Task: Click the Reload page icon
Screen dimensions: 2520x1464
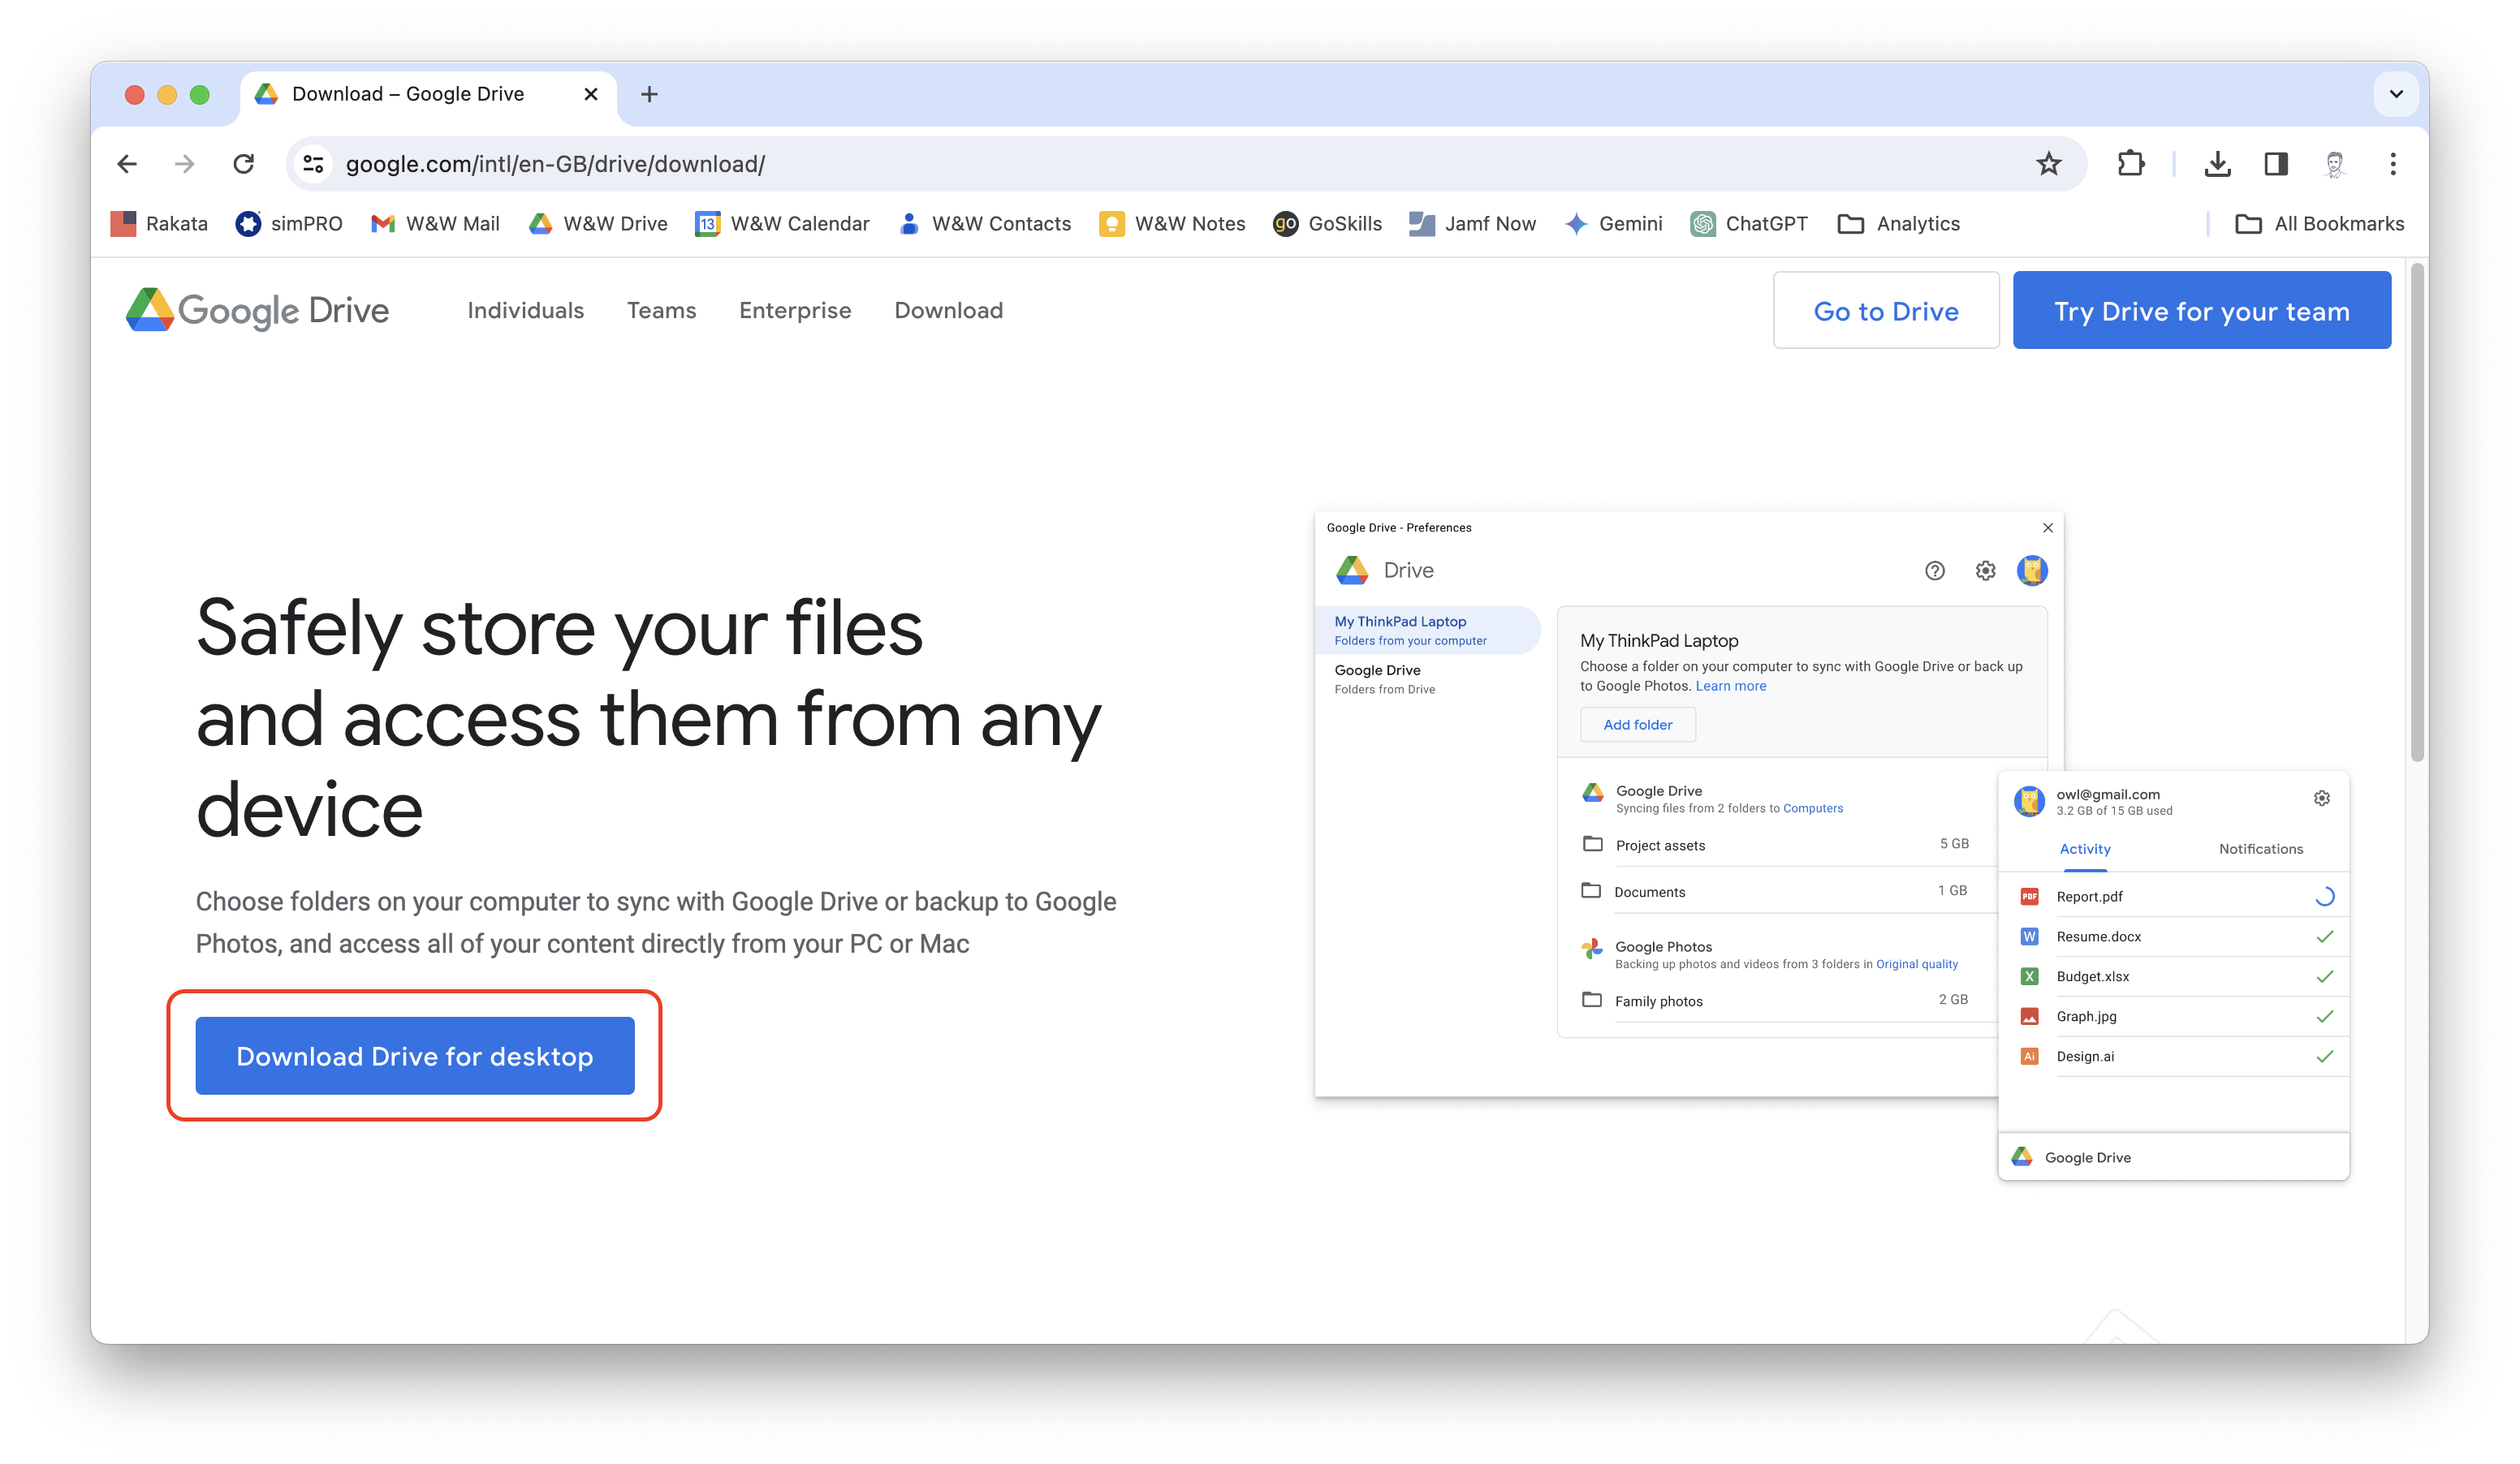Action: click(x=243, y=164)
